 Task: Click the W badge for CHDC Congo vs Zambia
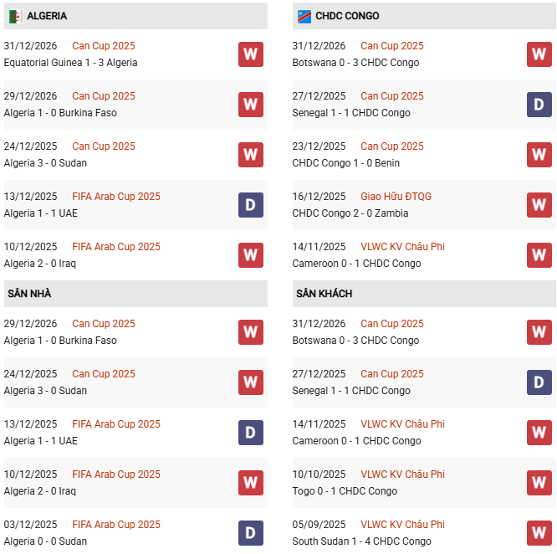tap(539, 205)
